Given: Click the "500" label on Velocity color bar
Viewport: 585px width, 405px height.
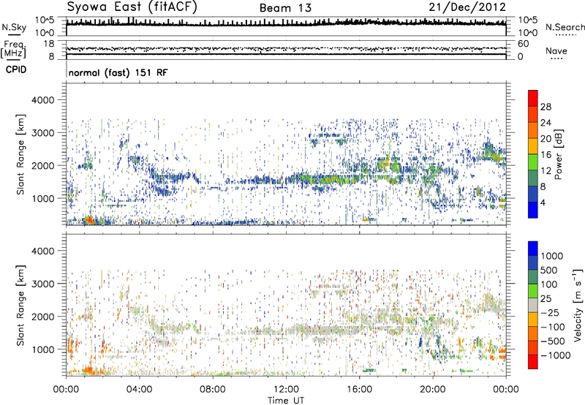Looking at the screenshot, I should coord(549,270).
